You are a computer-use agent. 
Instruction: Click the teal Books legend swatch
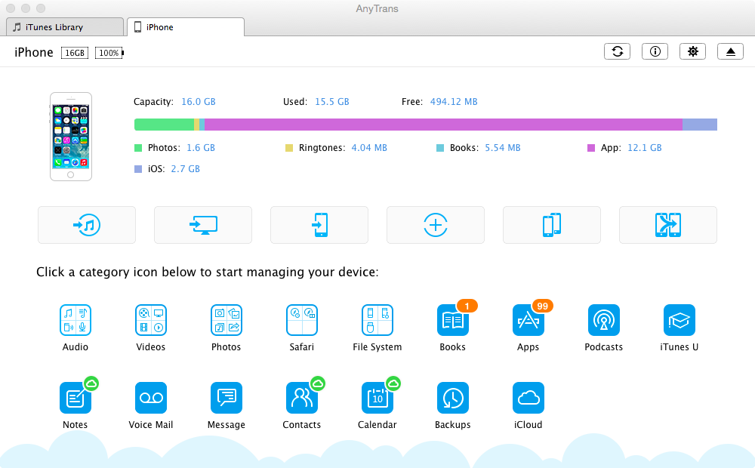pyautogui.click(x=440, y=148)
